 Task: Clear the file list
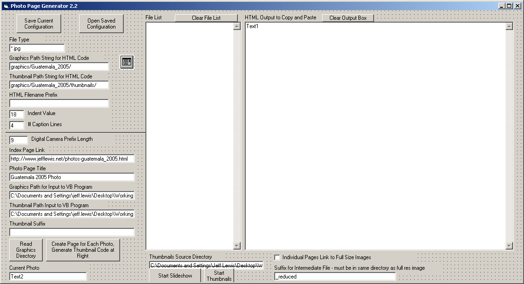pyautogui.click(x=206, y=18)
